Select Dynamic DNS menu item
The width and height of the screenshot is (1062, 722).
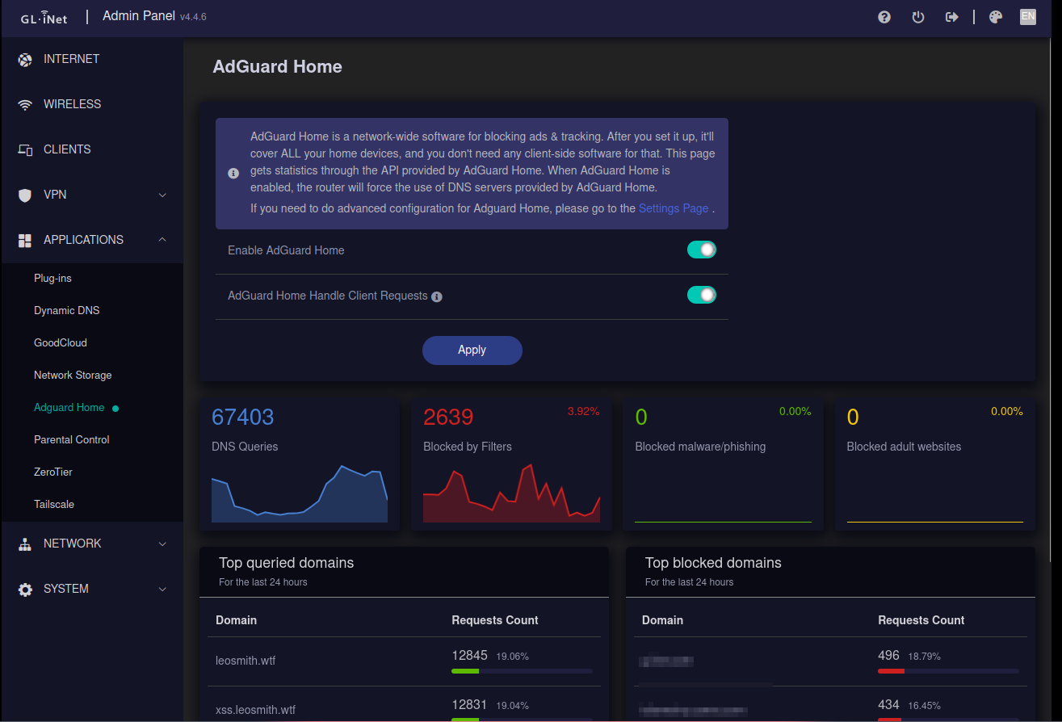(x=67, y=311)
